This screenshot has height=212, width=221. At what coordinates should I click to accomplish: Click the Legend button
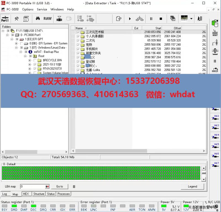[x=192, y=186]
